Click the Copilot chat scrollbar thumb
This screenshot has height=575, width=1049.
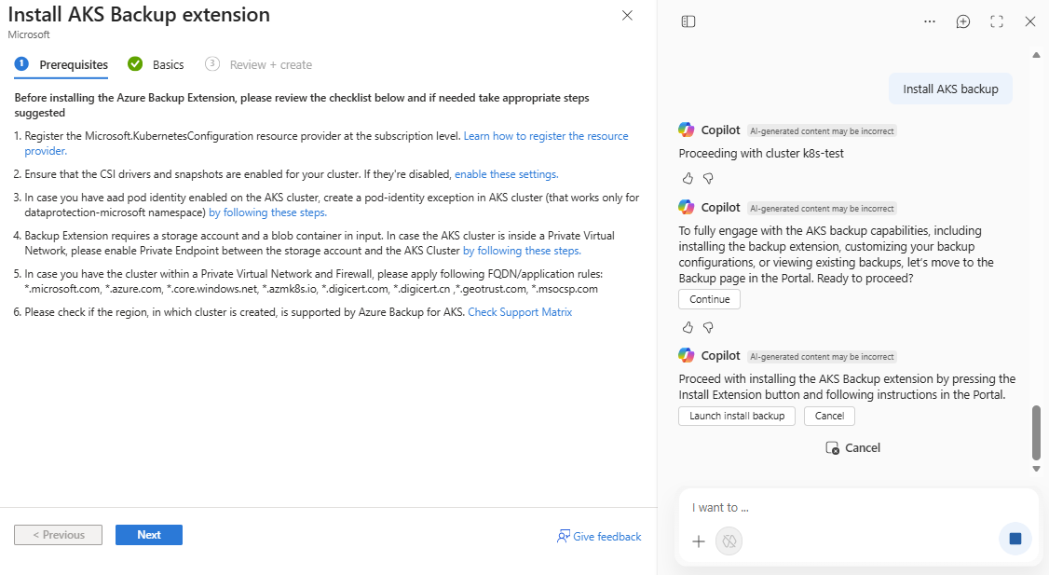point(1036,431)
